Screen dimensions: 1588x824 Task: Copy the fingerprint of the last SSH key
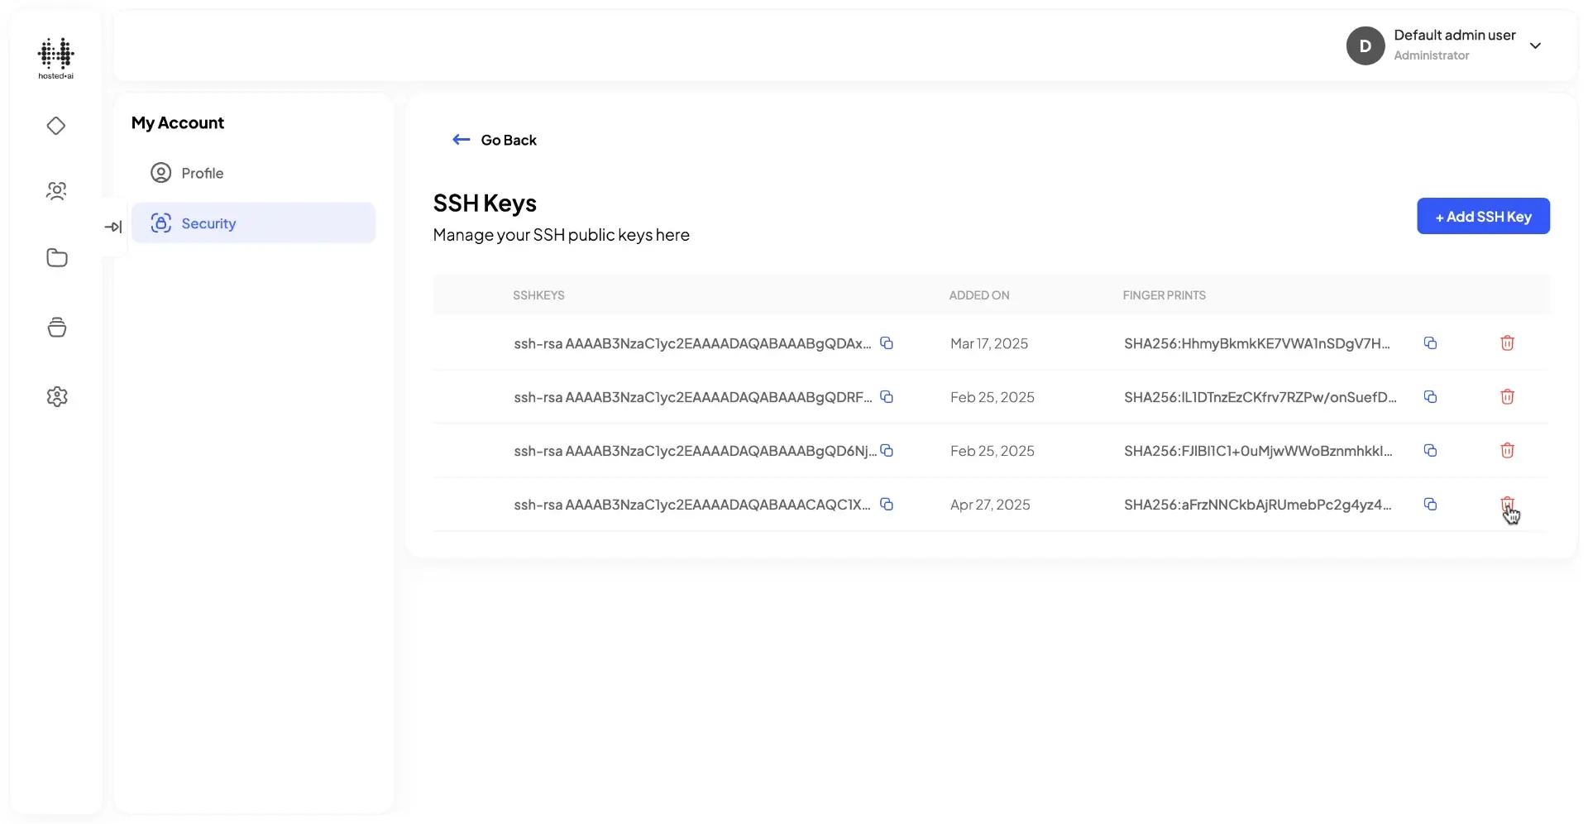(1432, 504)
